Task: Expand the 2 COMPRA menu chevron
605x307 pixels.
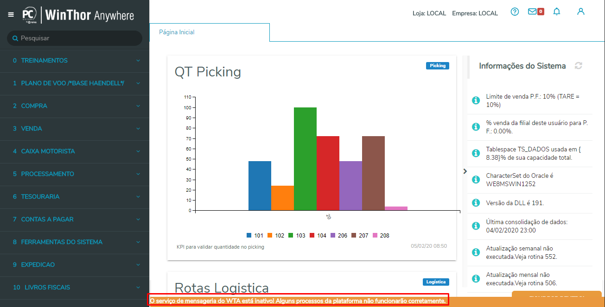Action: (x=138, y=106)
